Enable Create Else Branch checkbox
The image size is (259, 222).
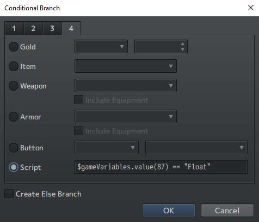[9, 194]
